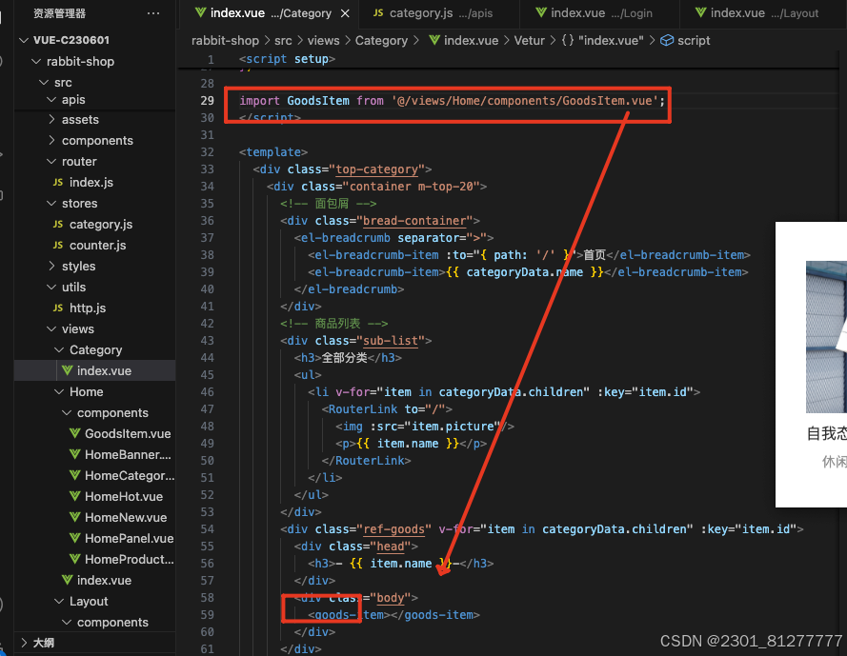Image resolution: width=847 pixels, height=656 pixels.
Task: Select rabbit-shop in the breadcrumb path
Action: (225, 41)
